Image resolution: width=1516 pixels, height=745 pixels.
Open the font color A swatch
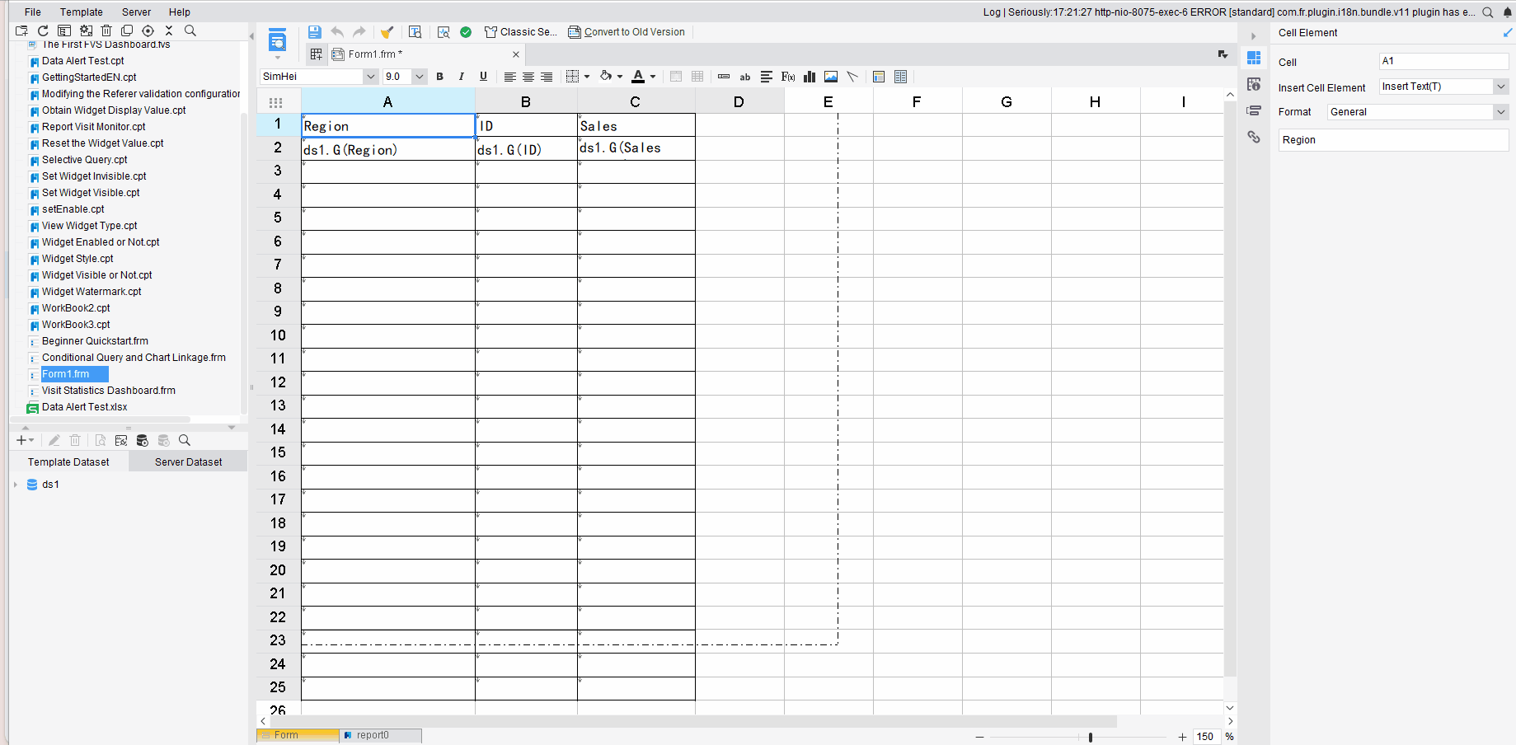(638, 77)
